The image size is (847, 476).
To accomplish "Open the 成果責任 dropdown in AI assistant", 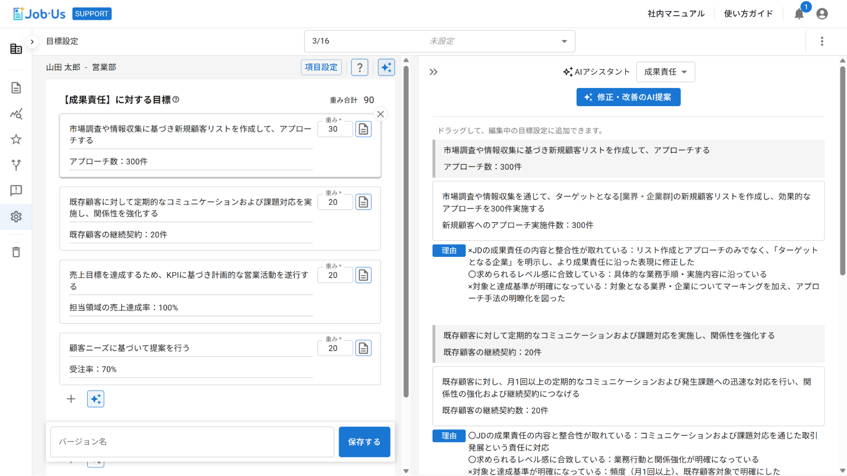I will 665,72.
